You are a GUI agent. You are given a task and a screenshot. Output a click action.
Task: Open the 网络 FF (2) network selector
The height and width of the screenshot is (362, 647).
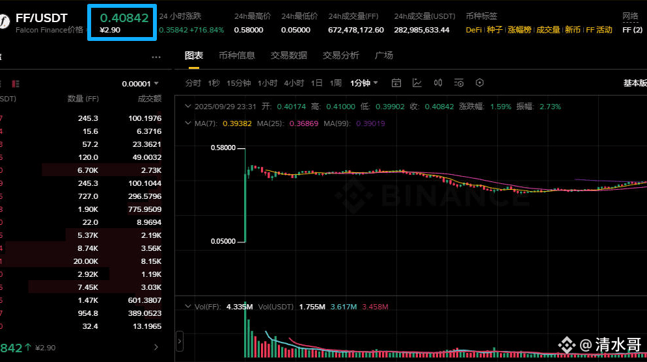[x=632, y=23]
